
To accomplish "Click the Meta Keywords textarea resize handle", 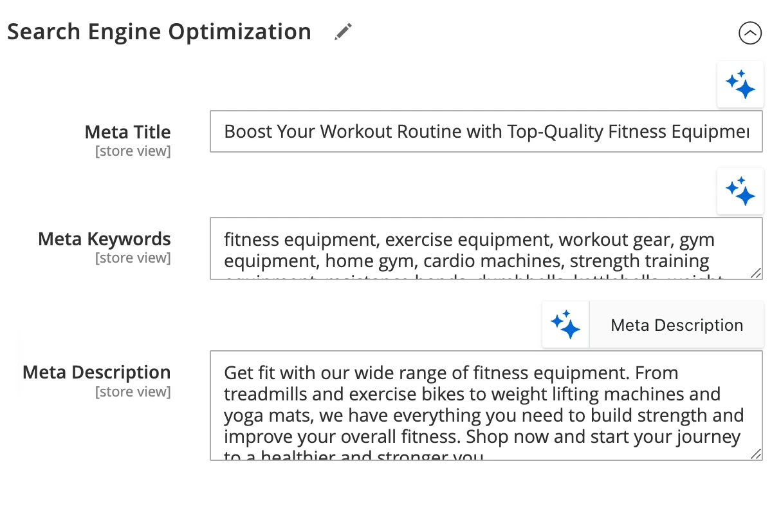I will [756, 273].
